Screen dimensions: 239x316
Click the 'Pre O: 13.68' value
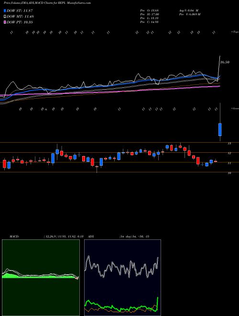[x=150, y=11]
